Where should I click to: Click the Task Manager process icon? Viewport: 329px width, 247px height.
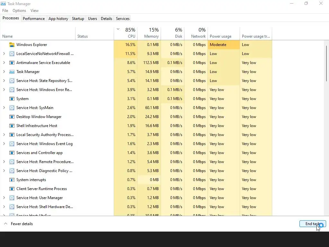pyautogui.click(x=12, y=72)
